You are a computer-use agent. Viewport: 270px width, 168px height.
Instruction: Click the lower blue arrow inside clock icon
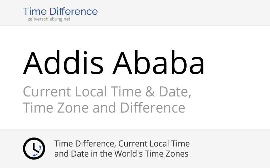[x=35, y=155]
